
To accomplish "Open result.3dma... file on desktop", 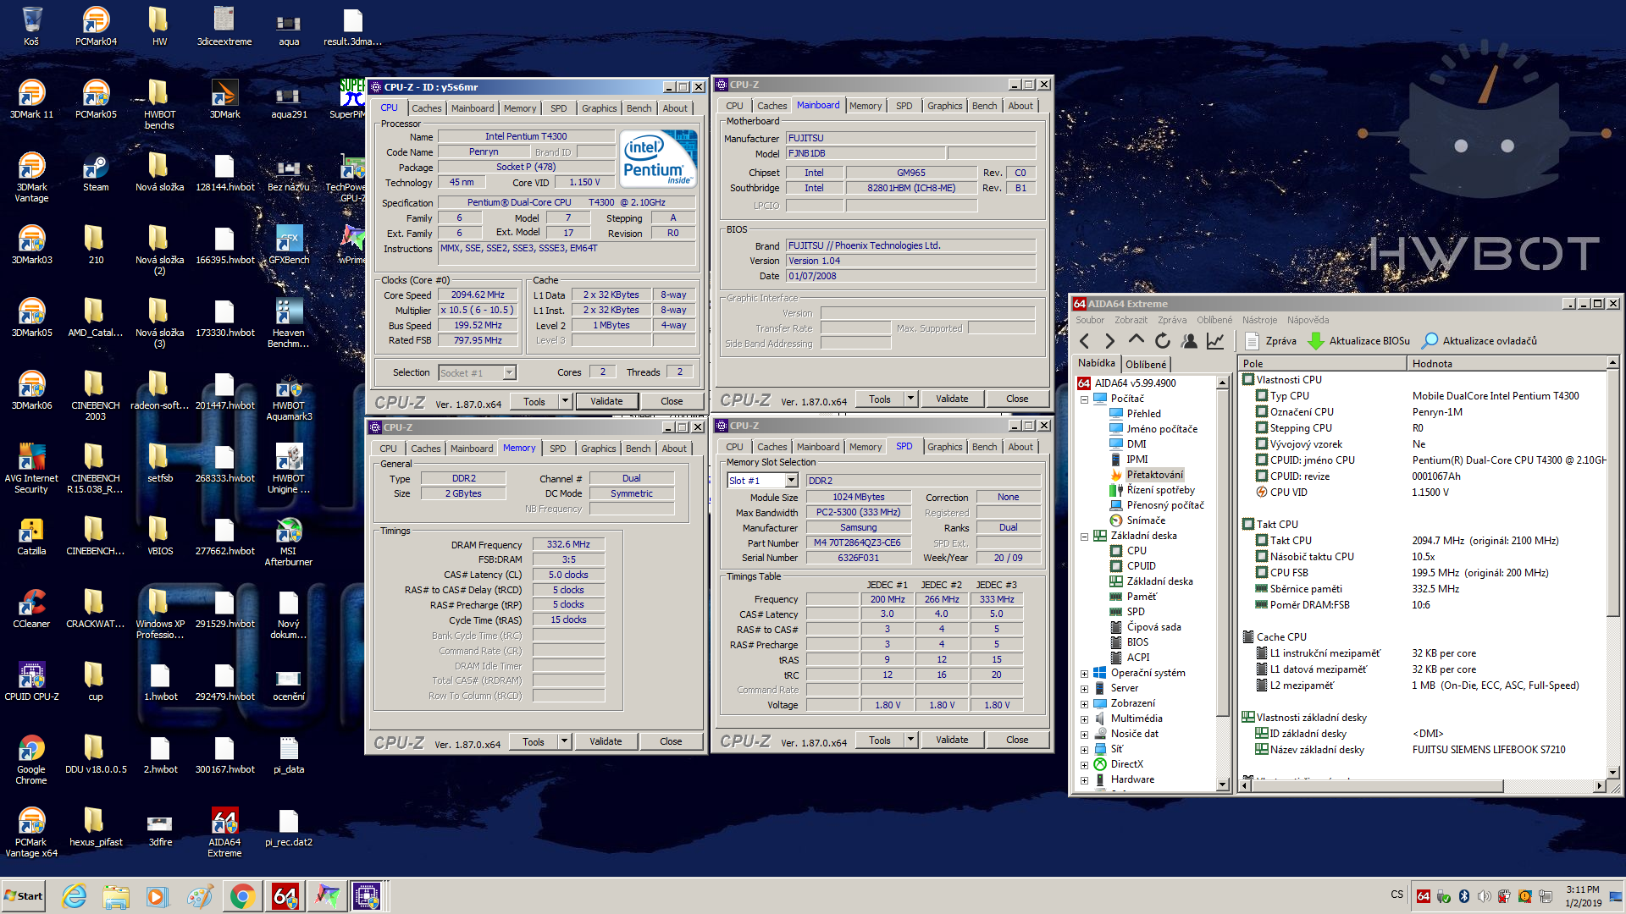I will click(x=352, y=25).
